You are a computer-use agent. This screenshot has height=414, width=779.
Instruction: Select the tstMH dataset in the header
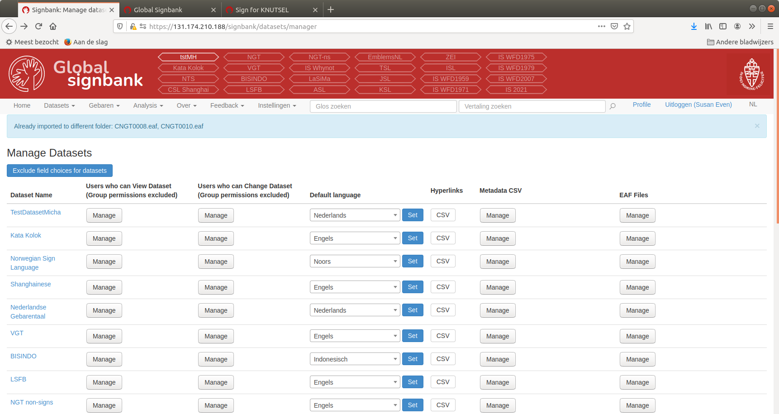click(188, 57)
